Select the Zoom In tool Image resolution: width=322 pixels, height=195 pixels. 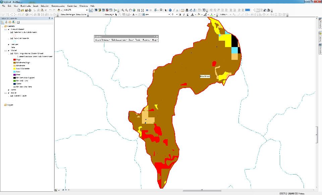(x=123, y=10)
